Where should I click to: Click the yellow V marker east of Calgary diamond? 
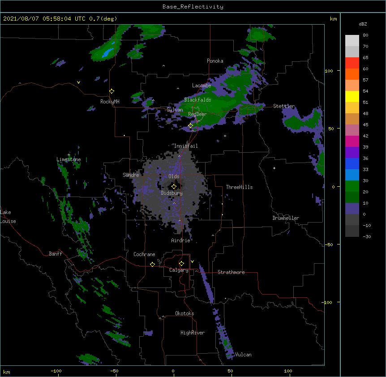192,261
